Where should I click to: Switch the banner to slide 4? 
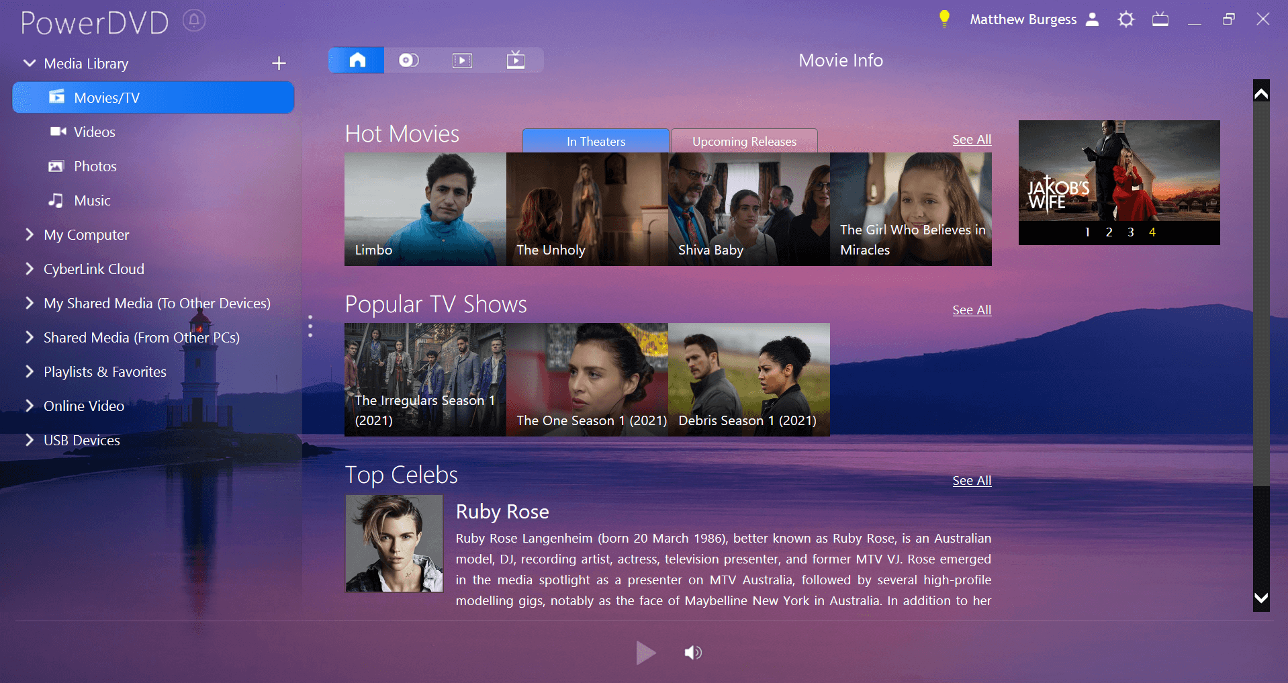click(x=1152, y=232)
